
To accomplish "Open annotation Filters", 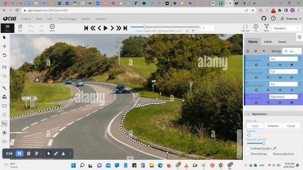I will point(266,28).
